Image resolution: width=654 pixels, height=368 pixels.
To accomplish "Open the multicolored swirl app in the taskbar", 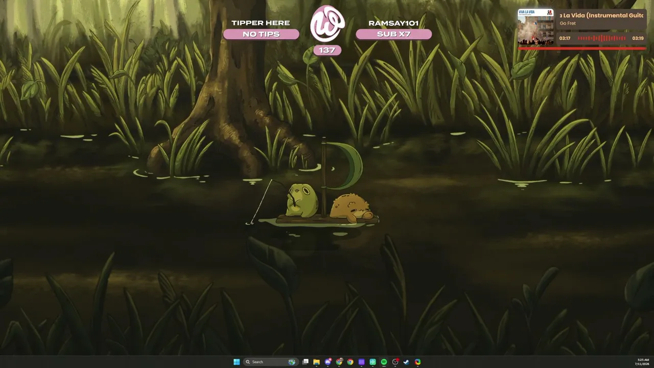I will [x=418, y=362].
